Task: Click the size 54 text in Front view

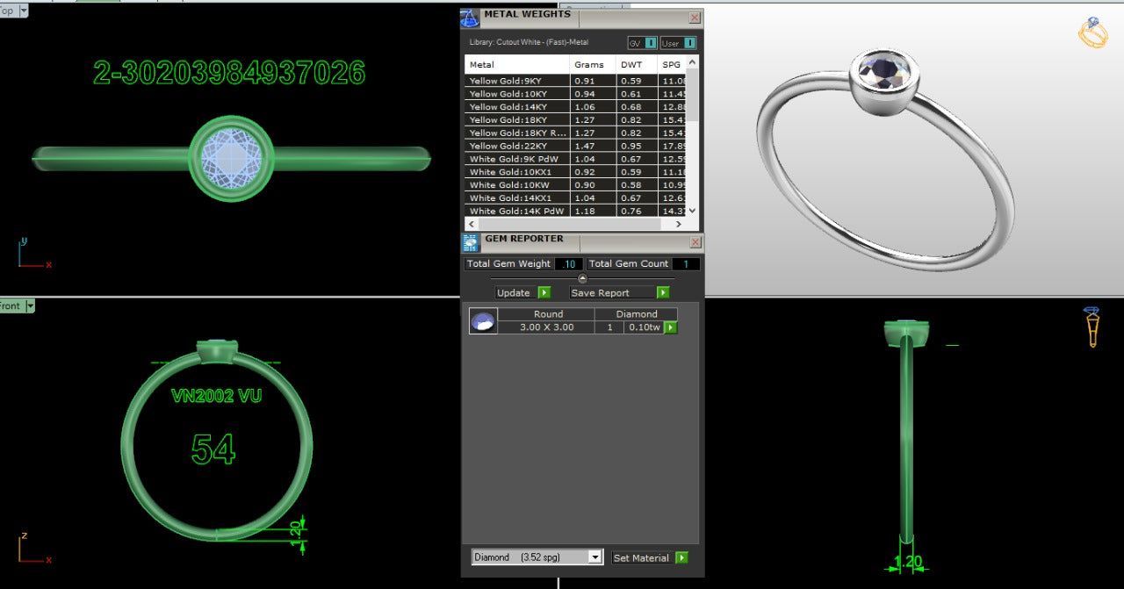Action: click(213, 449)
